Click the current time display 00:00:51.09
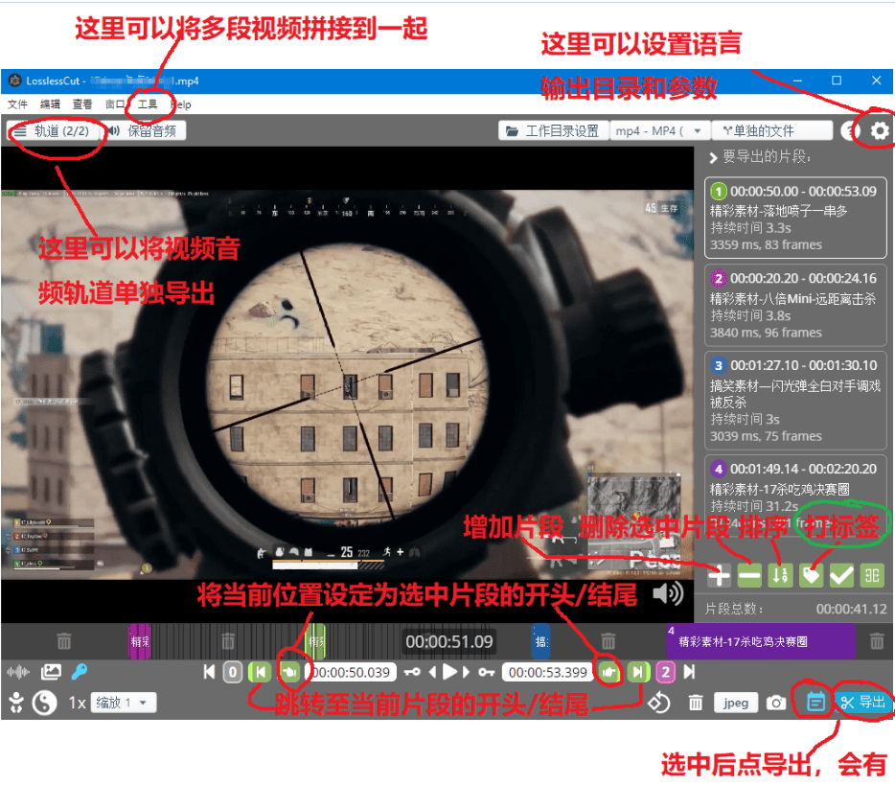This screenshot has height=785, width=895. coord(449,641)
